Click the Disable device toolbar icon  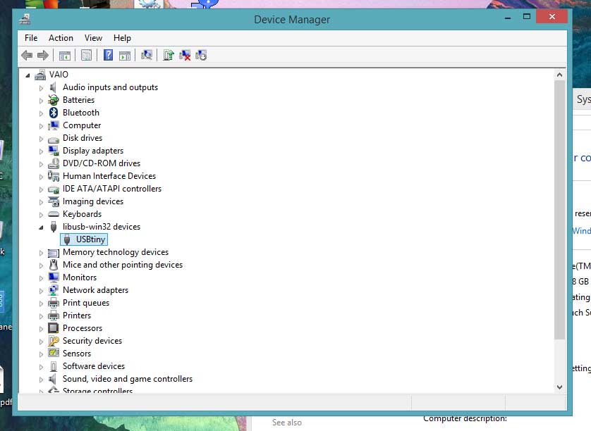pos(201,56)
